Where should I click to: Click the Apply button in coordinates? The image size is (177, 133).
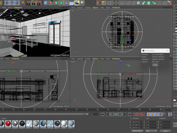(x=165, y=131)
